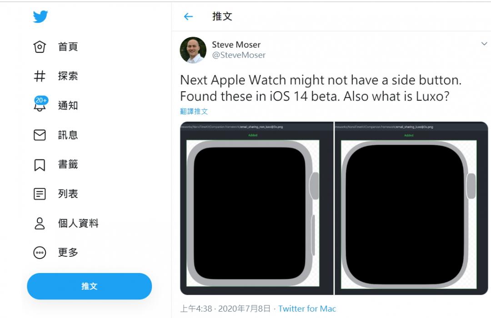
Task: Click the @SteveMoser handle
Action: tap(239, 55)
